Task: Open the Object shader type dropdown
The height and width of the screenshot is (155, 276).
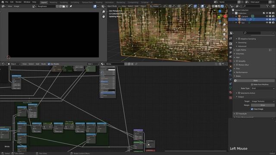Action: point(14,64)
